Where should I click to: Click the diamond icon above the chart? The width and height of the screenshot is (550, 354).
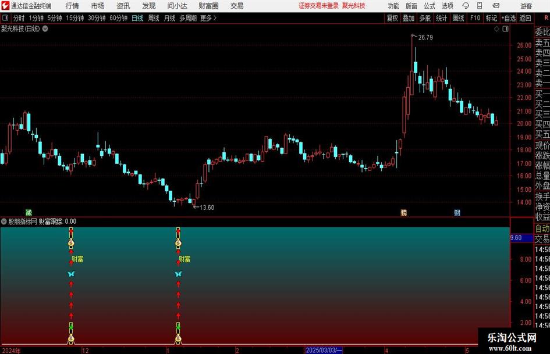[496, 29]
